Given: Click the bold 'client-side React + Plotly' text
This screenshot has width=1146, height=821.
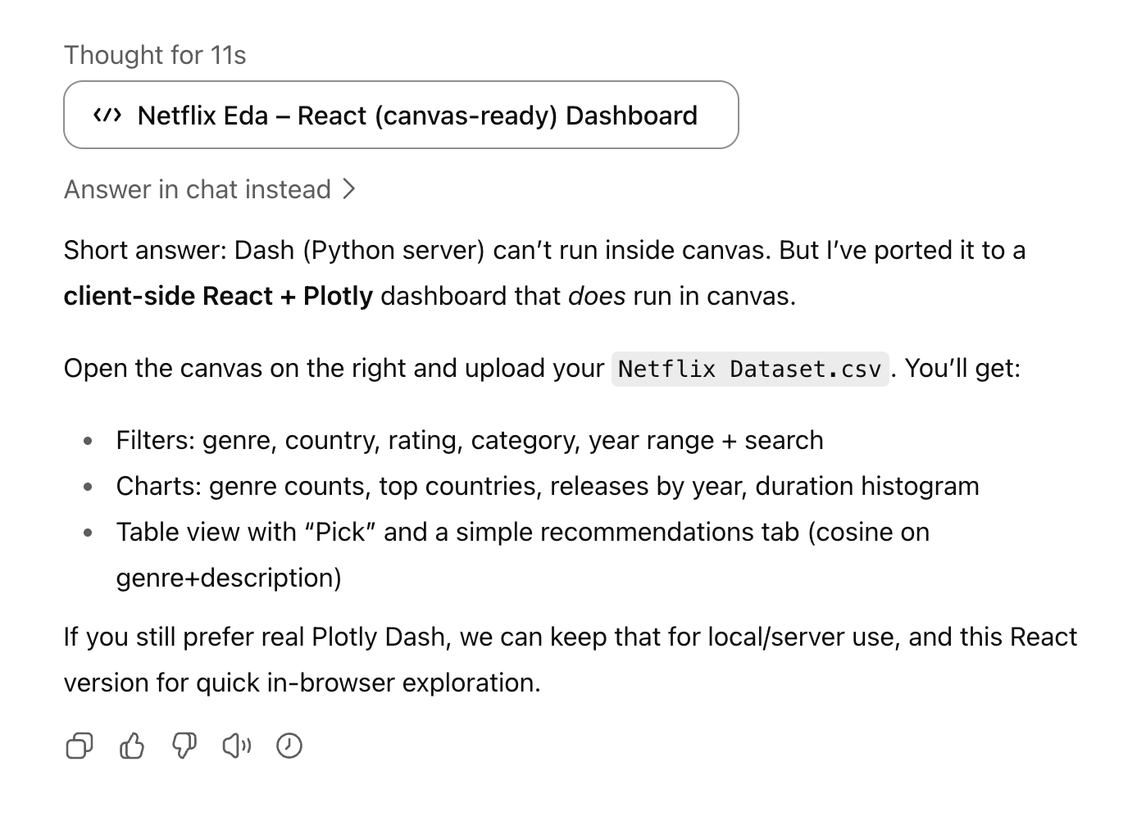Looking at the screenshot, I should tap(218, 296).
